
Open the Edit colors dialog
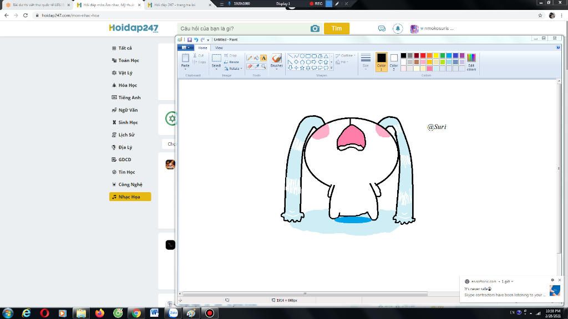tap(471, 62)
